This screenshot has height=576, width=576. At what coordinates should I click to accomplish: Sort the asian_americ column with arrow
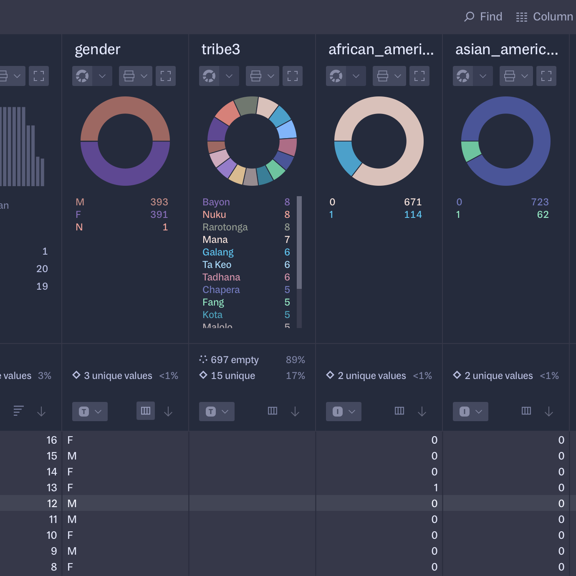point(549,412)
